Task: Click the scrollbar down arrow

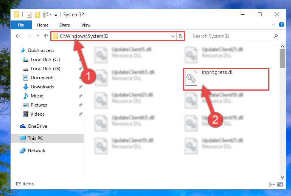Action: pos(282,177)
